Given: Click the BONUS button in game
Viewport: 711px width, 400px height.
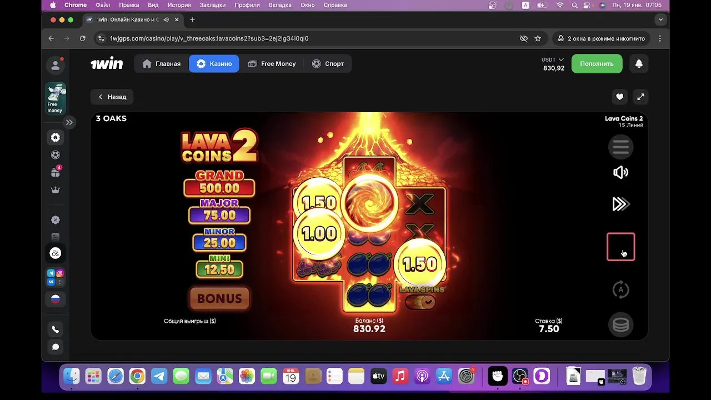Looking at the screenshot, I should [x=219, y=298].
